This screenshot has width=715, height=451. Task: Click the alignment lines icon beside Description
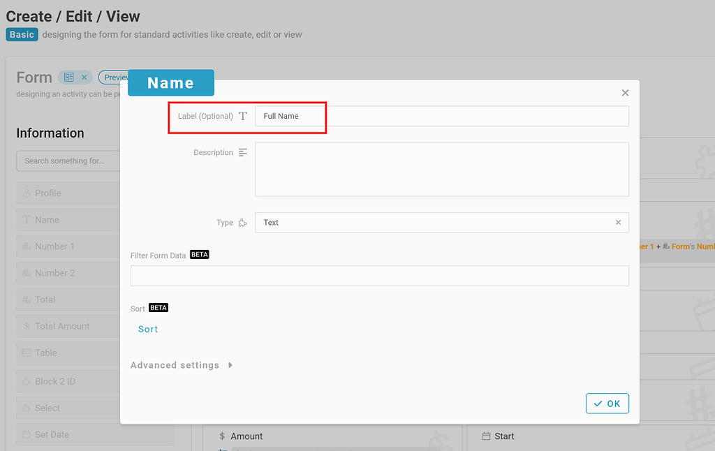point(242,152)
